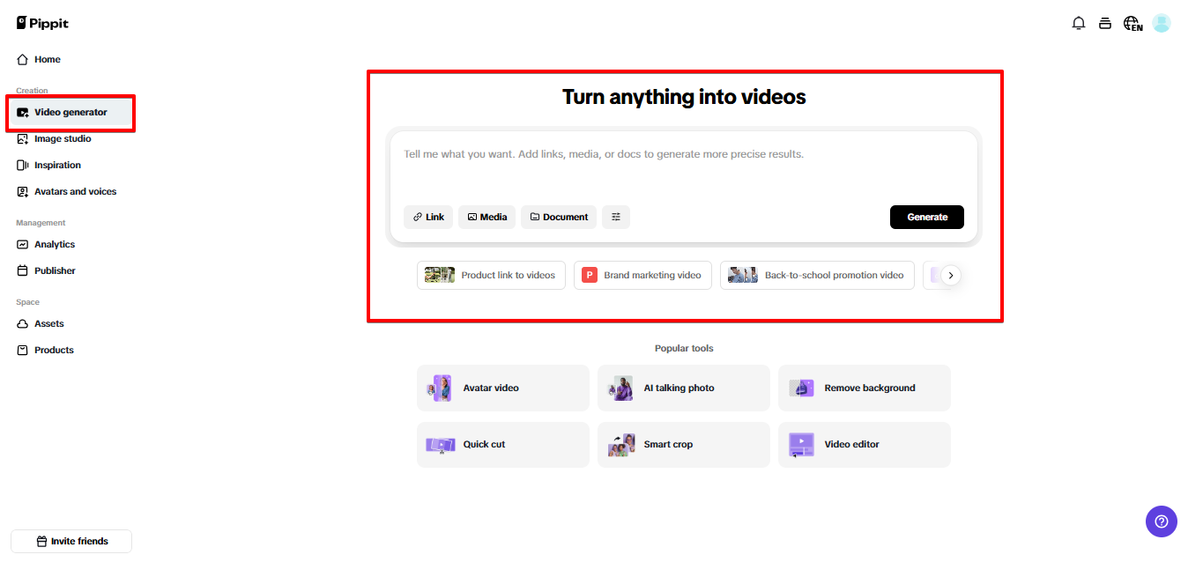This screenshot has width=1203, height=562.
Task: Open generation settings beside Document button
Action: [615, 217]
